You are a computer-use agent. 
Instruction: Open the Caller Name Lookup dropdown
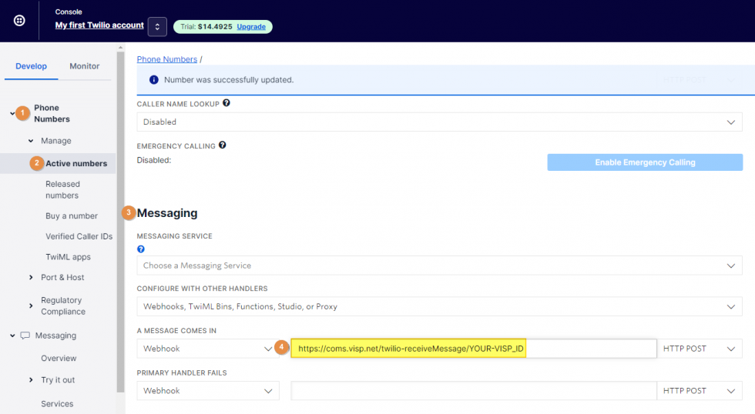[x=439, y=122]
